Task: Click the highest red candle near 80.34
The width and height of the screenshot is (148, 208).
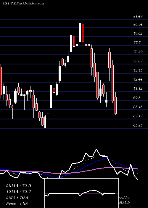Action: (83, 33)
